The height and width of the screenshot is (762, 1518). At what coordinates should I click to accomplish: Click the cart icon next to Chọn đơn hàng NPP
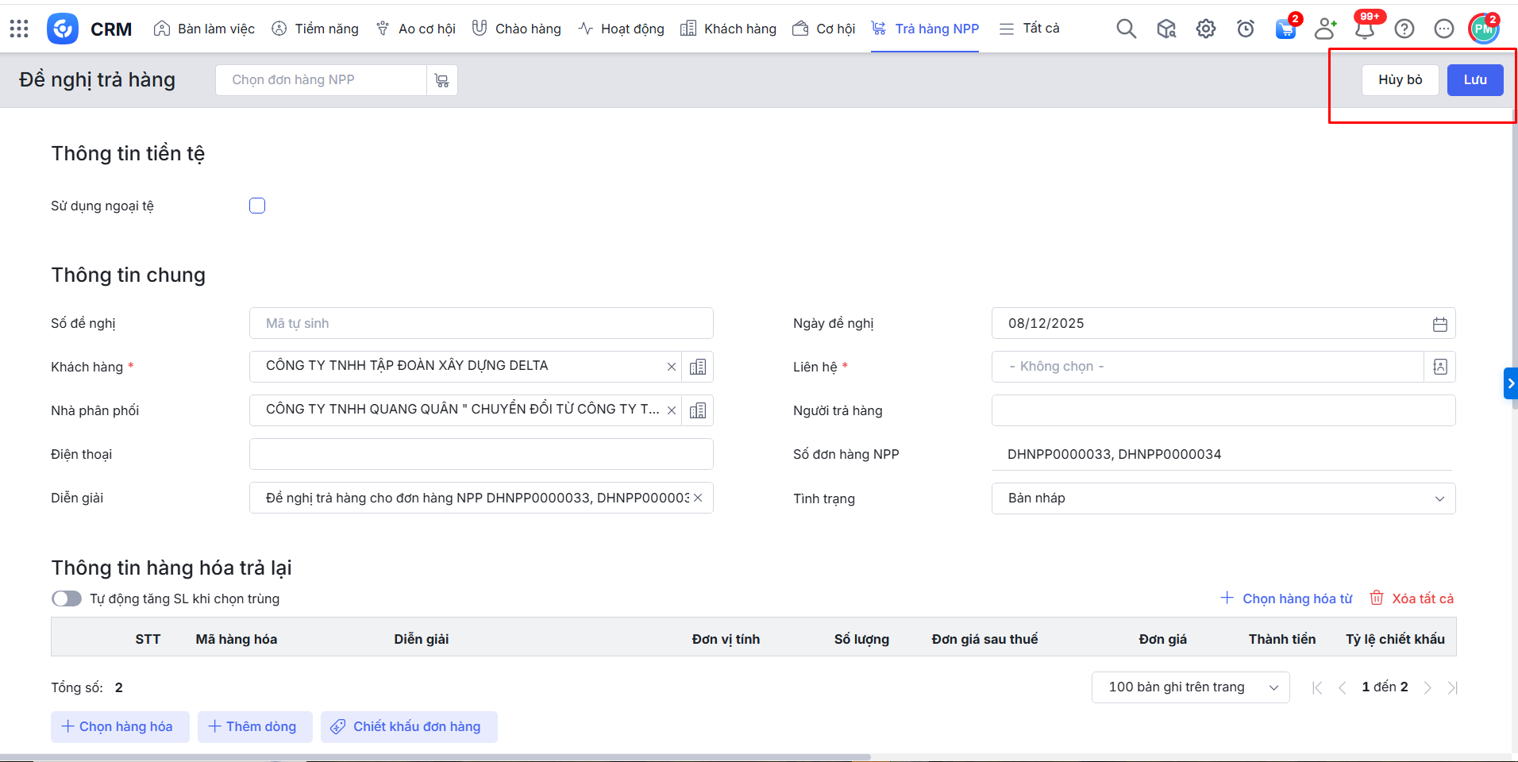pos(442,80)
